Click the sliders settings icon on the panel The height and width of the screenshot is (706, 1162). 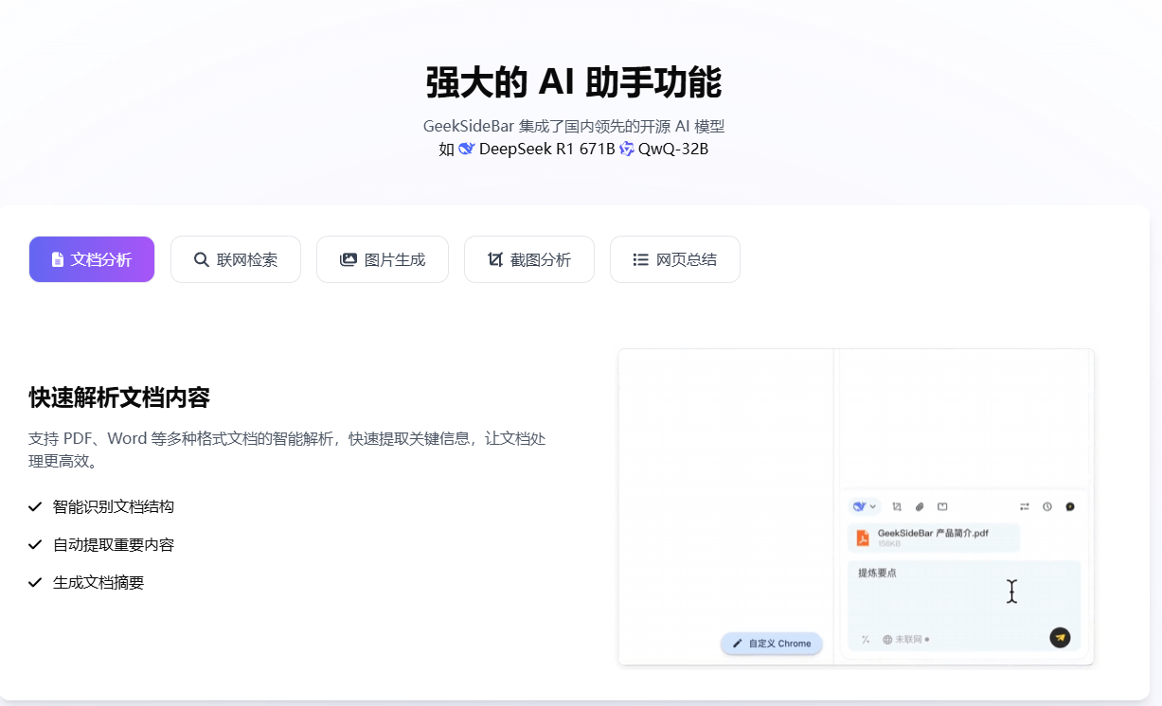point(1025,506)
